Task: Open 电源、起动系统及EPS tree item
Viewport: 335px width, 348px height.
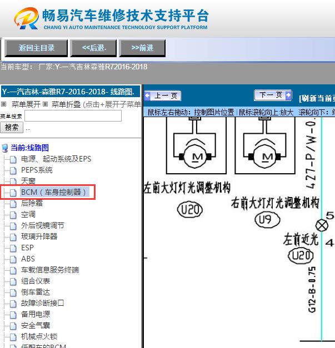Action: [x=56, y=159]
